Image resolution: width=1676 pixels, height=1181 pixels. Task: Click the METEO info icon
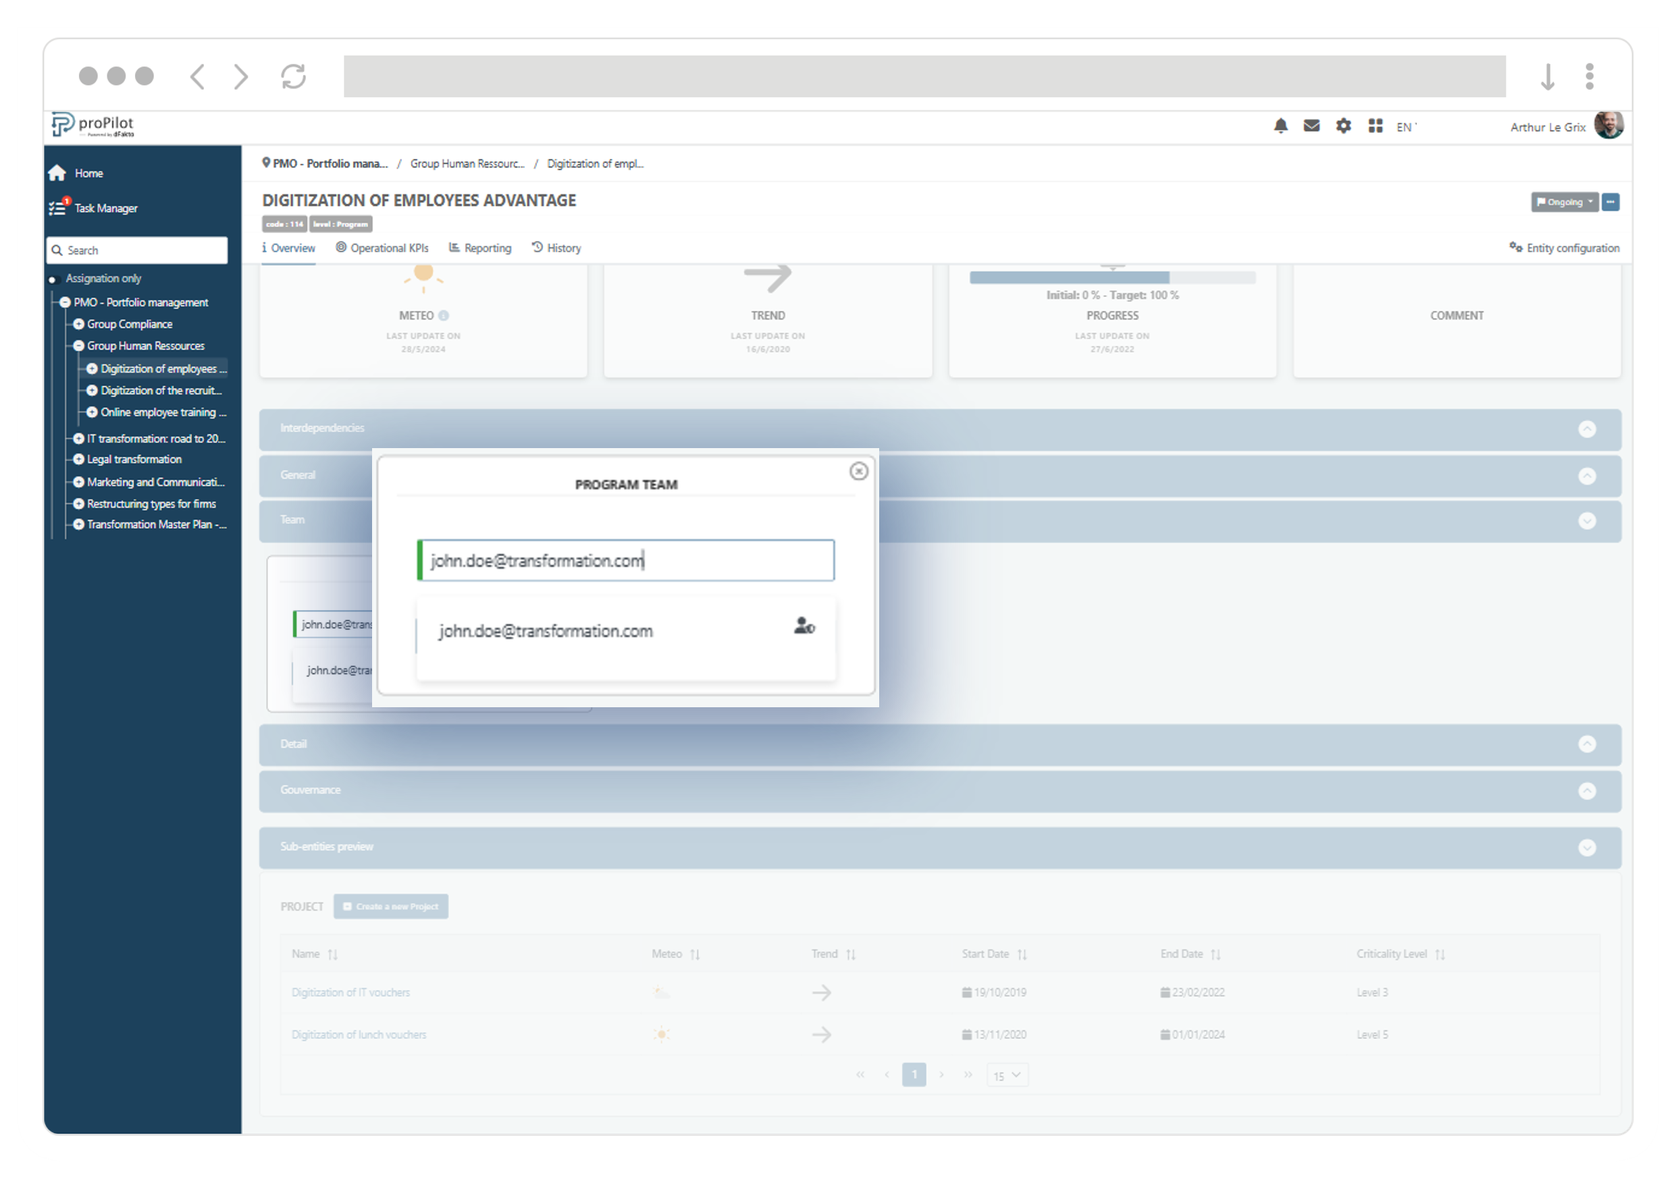tap(444, 316)
